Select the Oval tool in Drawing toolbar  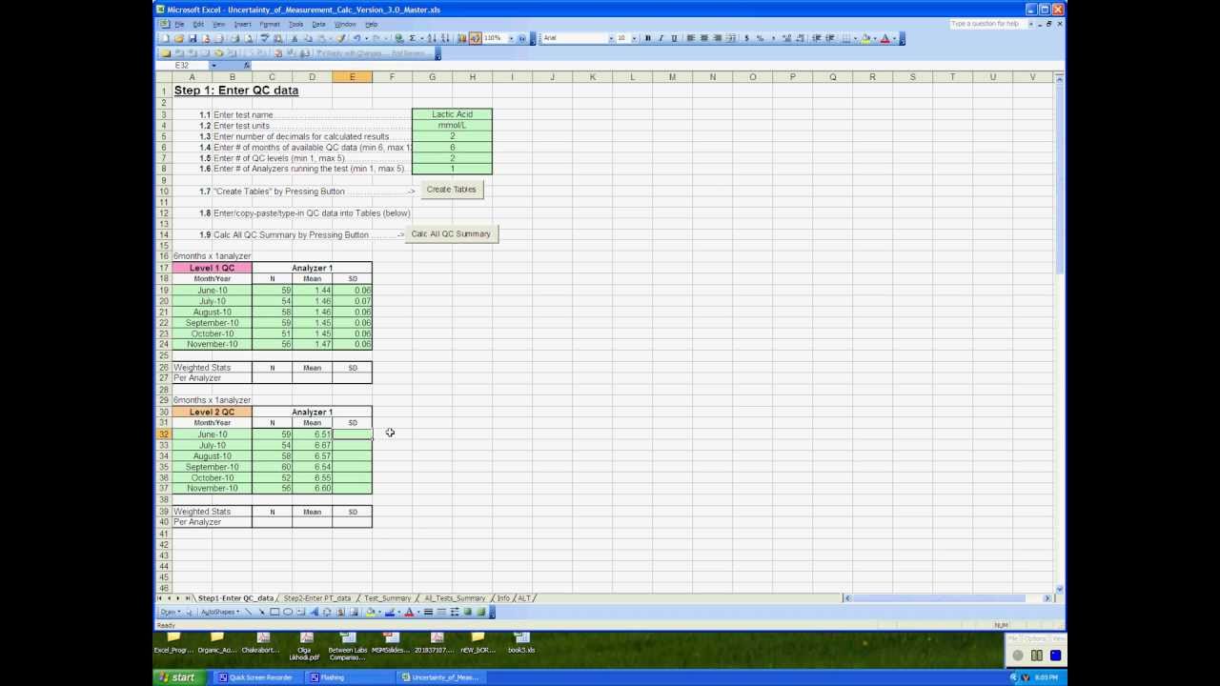coord(288,612)
